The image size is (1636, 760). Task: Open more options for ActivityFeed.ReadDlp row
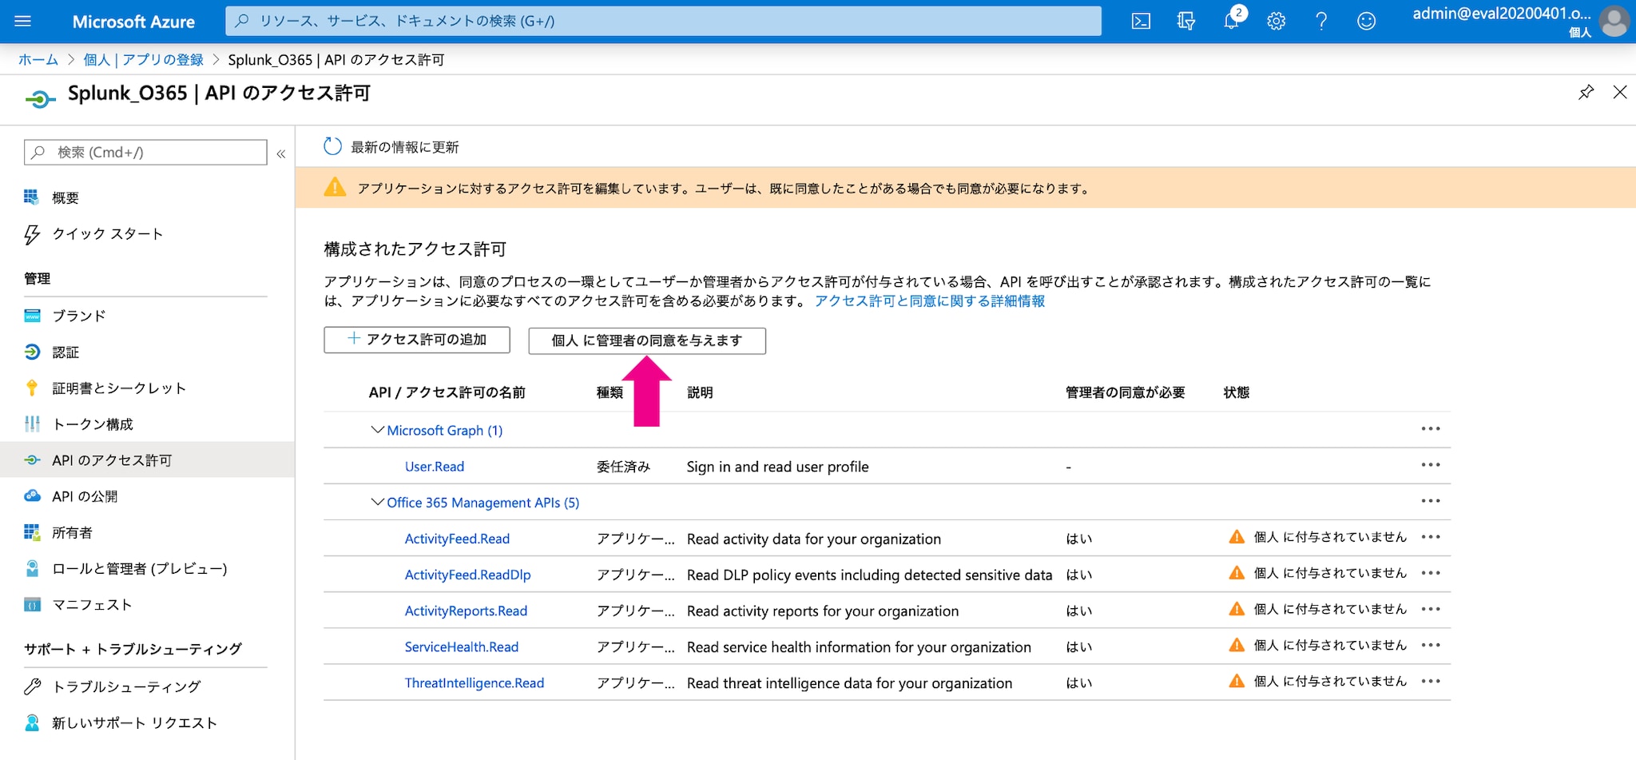[x=1431, y=573]
